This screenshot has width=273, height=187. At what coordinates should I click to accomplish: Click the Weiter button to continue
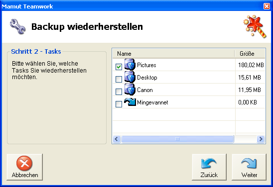pyautogui.click(x=249, y=167)
